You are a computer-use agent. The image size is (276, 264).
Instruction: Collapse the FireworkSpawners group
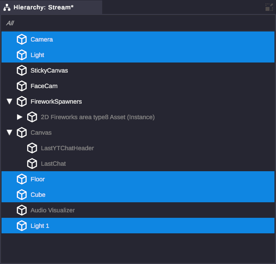pos(10,101)
